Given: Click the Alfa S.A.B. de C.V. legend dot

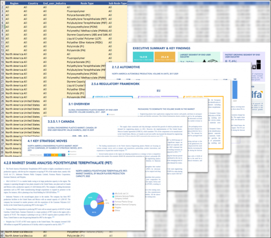Looking at the screenshot, I should click(x=113, y=194).
